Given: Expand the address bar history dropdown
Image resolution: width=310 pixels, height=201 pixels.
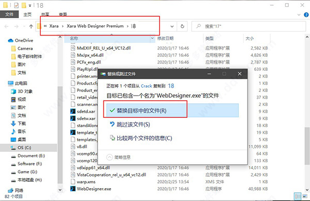Looking at the screenshot, I should point(172,26).
